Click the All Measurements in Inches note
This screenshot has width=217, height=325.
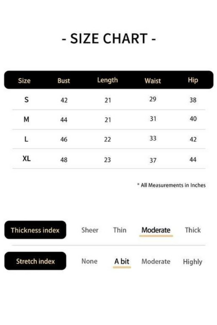click(x=172, y=185)
